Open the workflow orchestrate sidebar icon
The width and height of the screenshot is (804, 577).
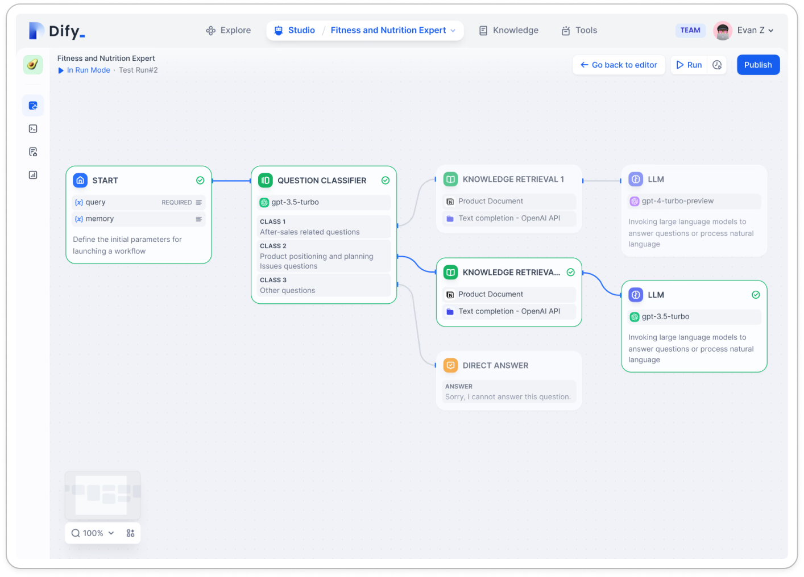click(33, 106)
